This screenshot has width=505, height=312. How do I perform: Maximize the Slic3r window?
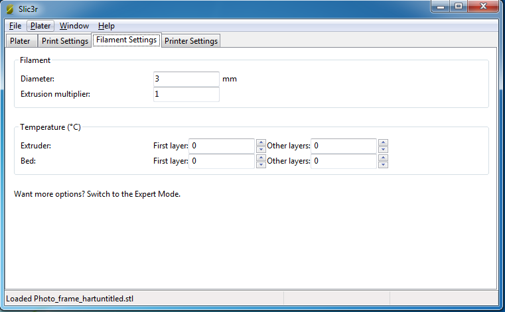click(x=459, y=7)
